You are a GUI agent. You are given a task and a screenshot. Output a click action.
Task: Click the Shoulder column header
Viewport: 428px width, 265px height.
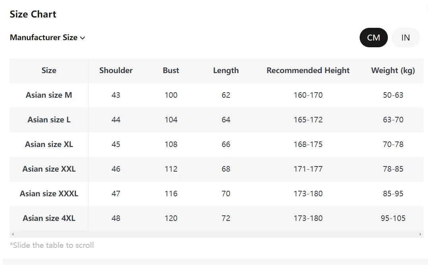pos(116,71)
